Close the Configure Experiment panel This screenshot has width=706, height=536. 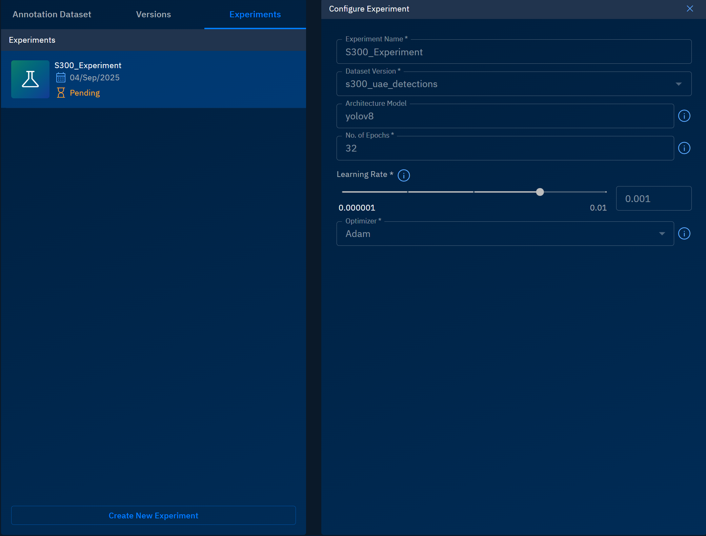pyautogui.click(x=690, y=9)
